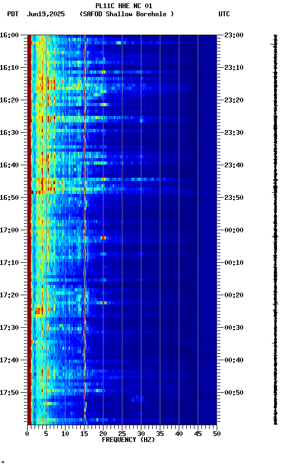
Task: Click the 45 Hz frequency tick label
Action: tap(198, 434)
